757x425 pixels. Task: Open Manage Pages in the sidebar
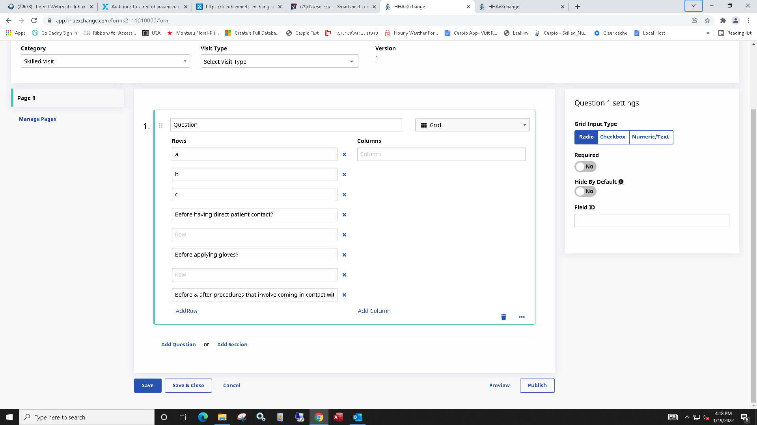coord(37,119)
